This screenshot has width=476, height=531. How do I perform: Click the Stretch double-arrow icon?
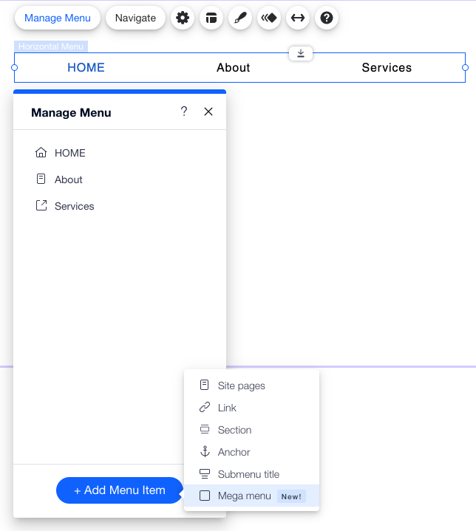[x=298, y=18]
